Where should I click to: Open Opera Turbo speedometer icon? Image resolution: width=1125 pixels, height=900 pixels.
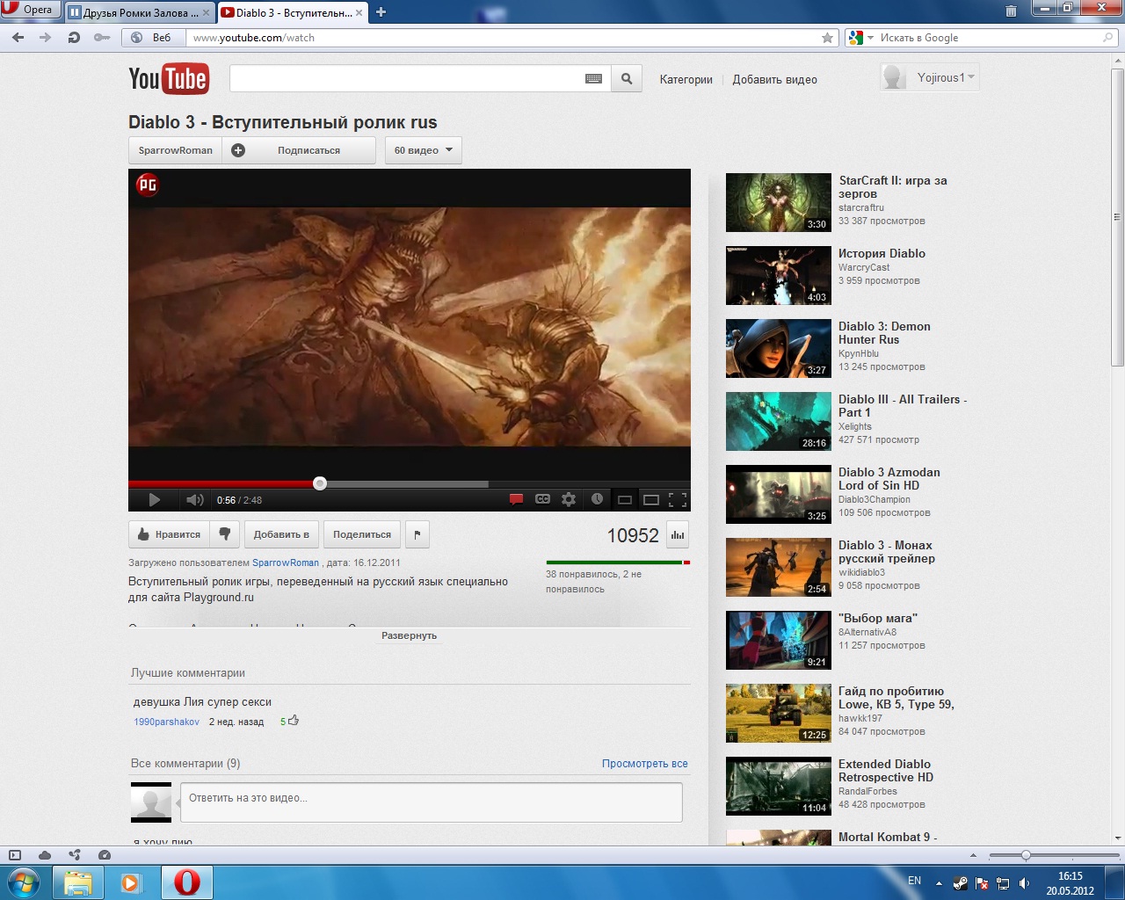(x=105, y=854)
